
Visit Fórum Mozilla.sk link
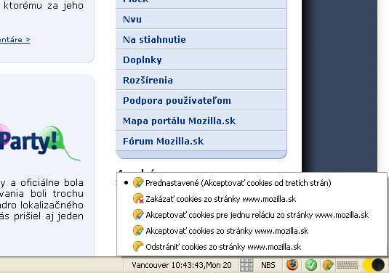tap(164, 141)
